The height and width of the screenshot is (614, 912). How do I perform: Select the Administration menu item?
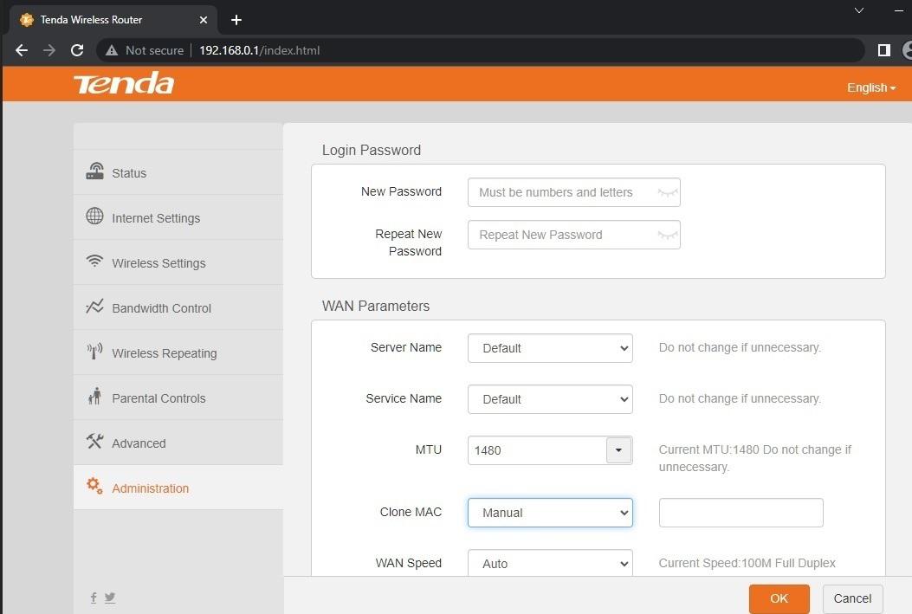coord(178,488)
